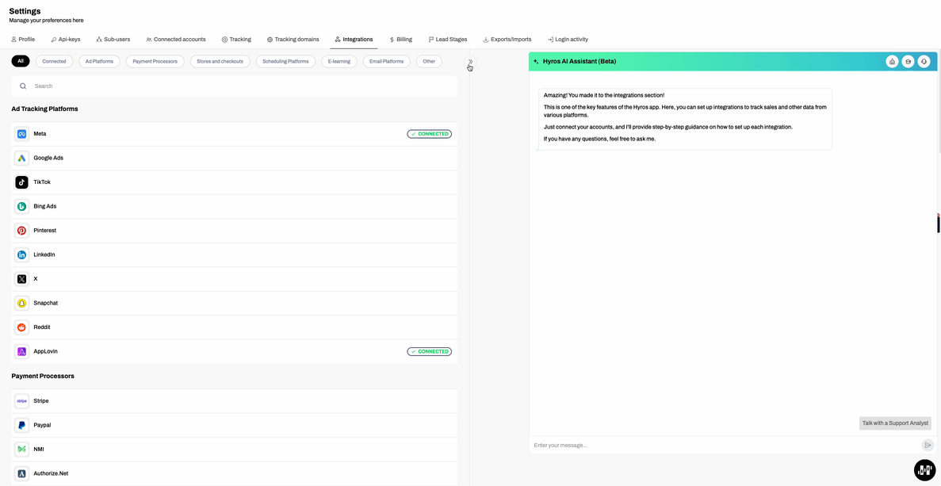Image resolution: width=941 pixels, height=486 pixels.
Task: Go to the Api-keys tab
Action: (65, 40)
